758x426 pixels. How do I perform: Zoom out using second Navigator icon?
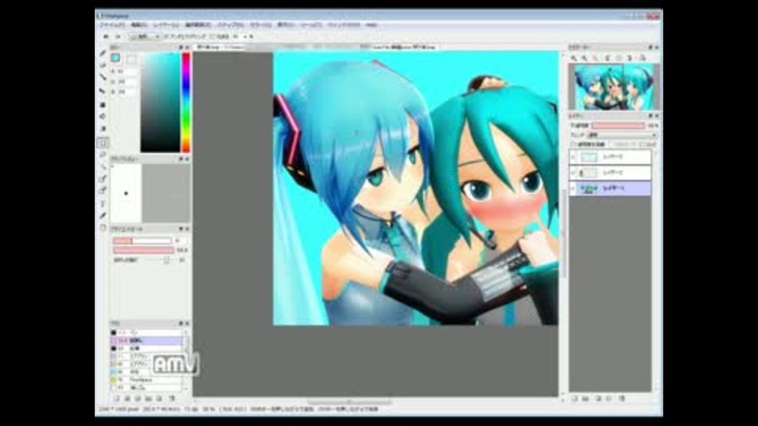tap(585, 58)
